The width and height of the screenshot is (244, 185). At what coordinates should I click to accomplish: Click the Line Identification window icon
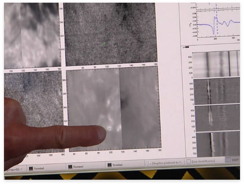(189, 162)
